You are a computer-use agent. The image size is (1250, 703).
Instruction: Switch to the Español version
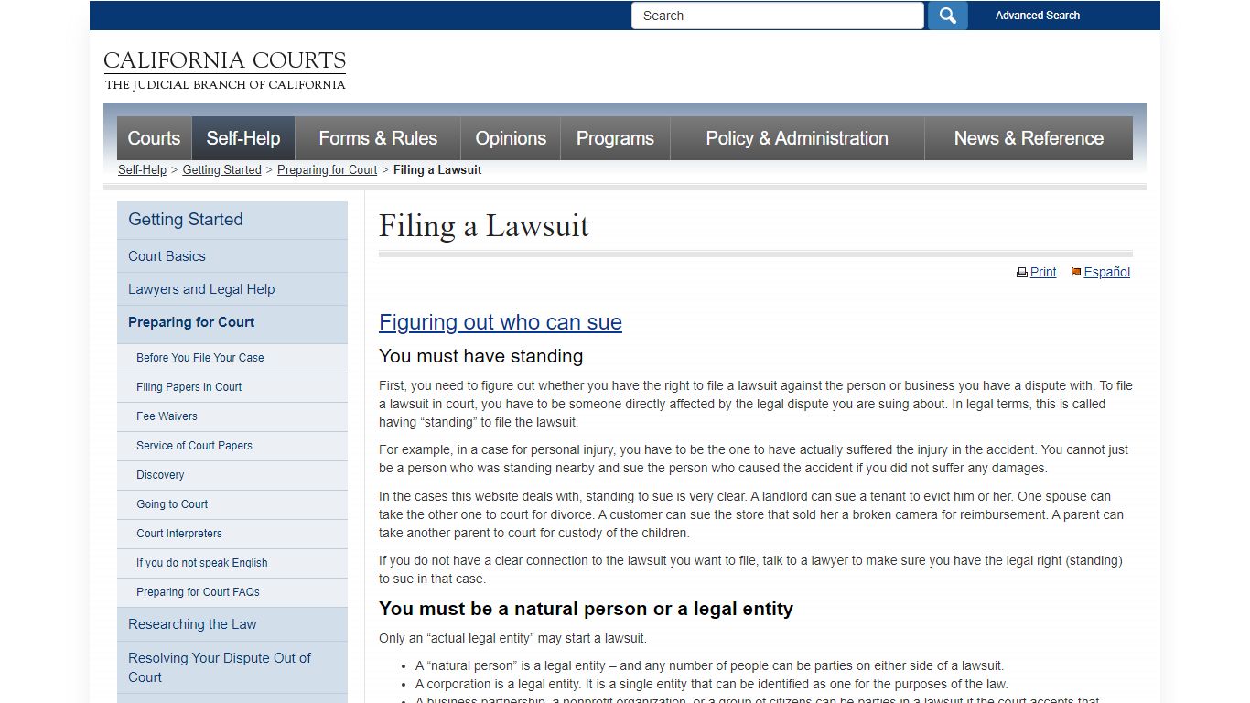1107,273
